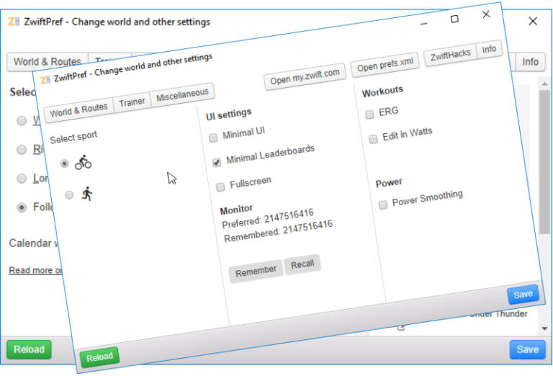Select the cycling sport icon
This screenshot has height=376, width=553.
(84, 162)
